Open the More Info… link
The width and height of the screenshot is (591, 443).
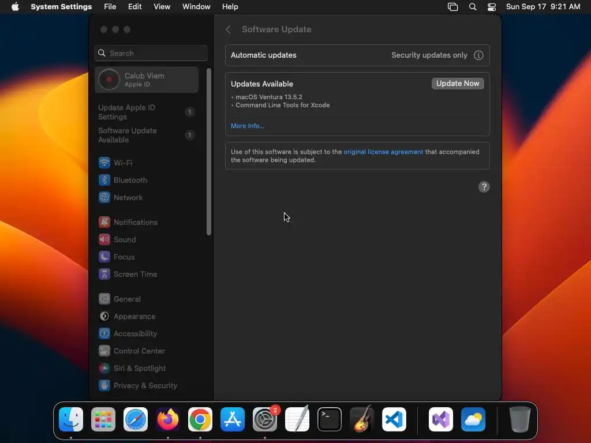tap(247, 126)
